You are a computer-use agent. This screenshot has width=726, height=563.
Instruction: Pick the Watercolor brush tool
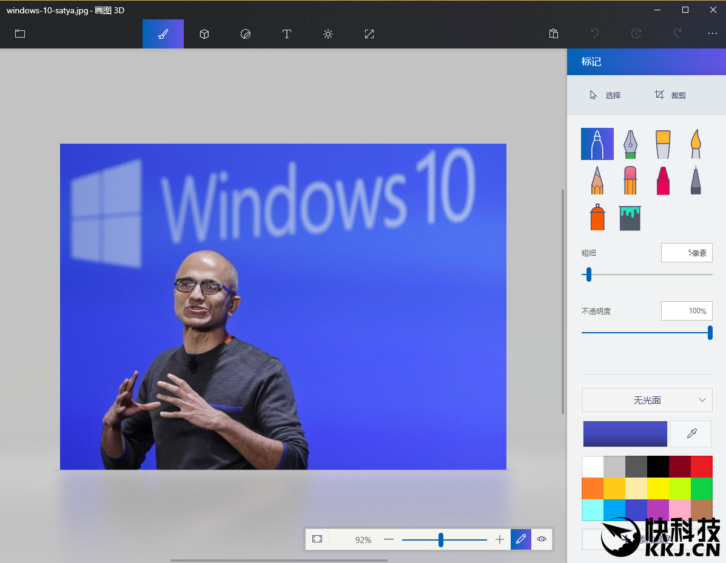pos(696,144)
